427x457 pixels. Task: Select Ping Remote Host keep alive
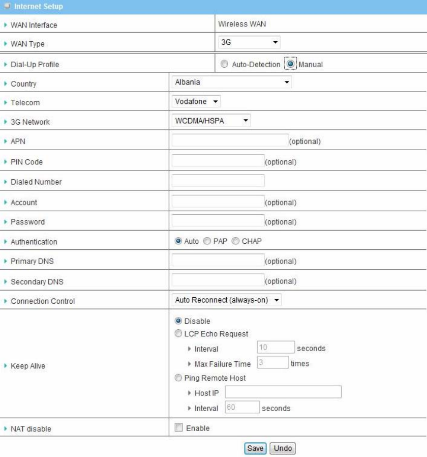178,378
